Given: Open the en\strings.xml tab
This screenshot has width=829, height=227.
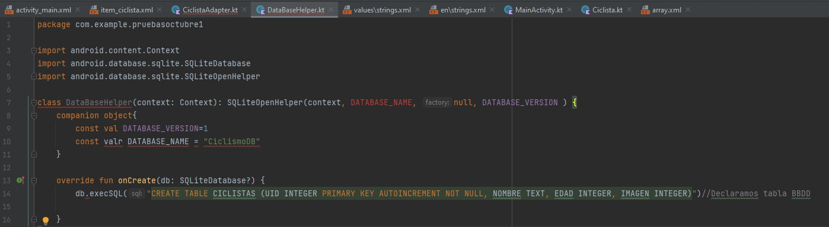Looking at the screenshot, I should (463, 10).
